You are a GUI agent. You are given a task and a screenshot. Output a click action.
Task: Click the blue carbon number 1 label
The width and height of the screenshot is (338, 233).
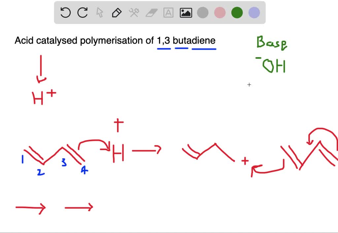coord(22,159)
